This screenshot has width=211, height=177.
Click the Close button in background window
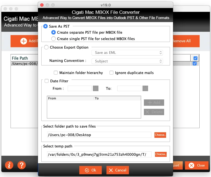coord(197,165)
